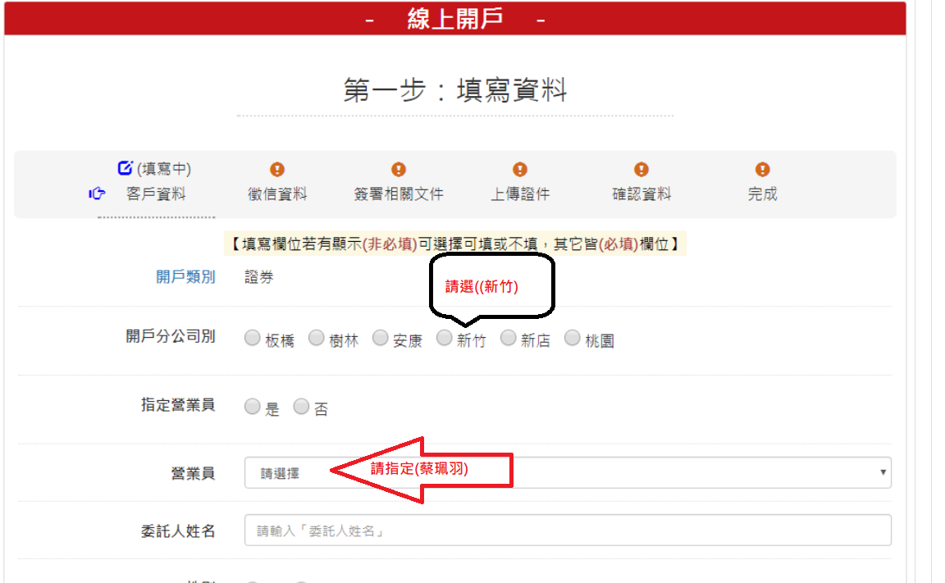
Task: Choose 新竹 as the branch
Action: 445,338
